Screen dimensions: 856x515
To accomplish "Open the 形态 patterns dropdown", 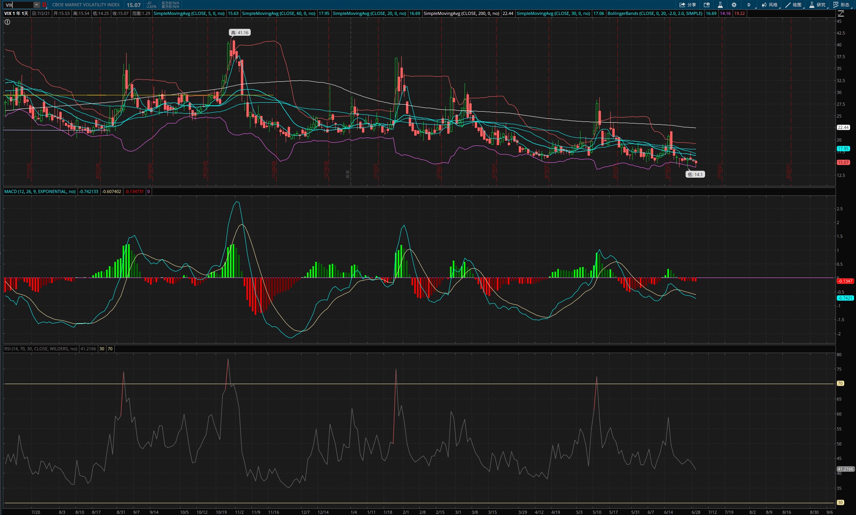I will [x=842, y=5].
